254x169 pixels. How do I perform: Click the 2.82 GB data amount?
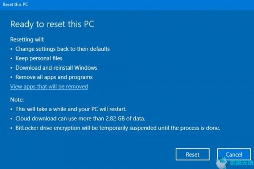115,119
